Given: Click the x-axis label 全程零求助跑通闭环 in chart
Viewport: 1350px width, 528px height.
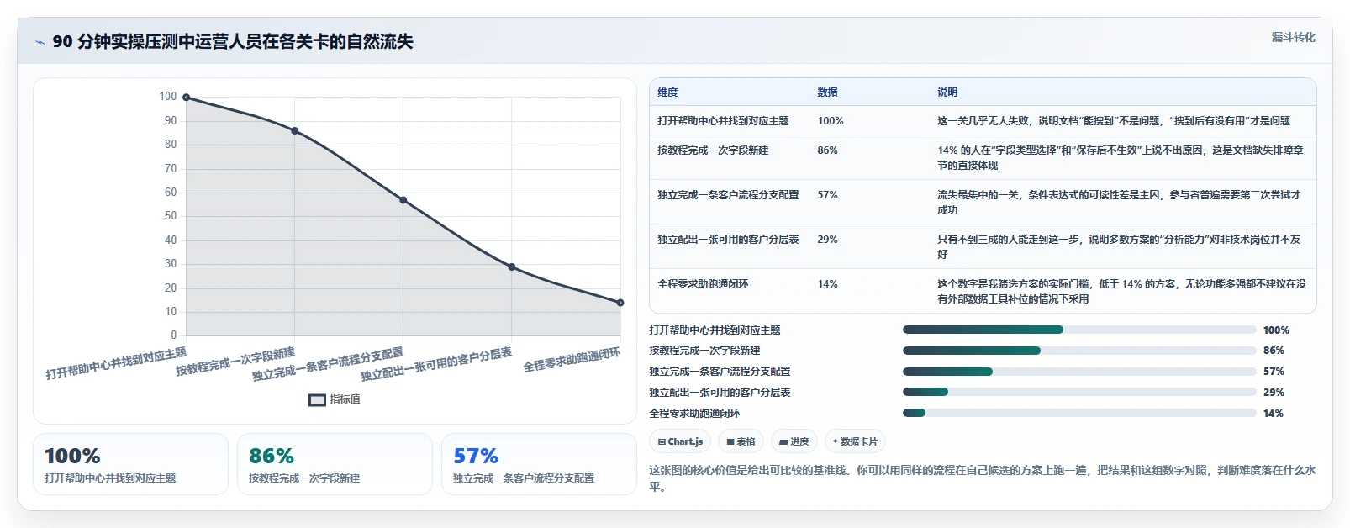Looking at the screenshot, I should coord(572,360).
